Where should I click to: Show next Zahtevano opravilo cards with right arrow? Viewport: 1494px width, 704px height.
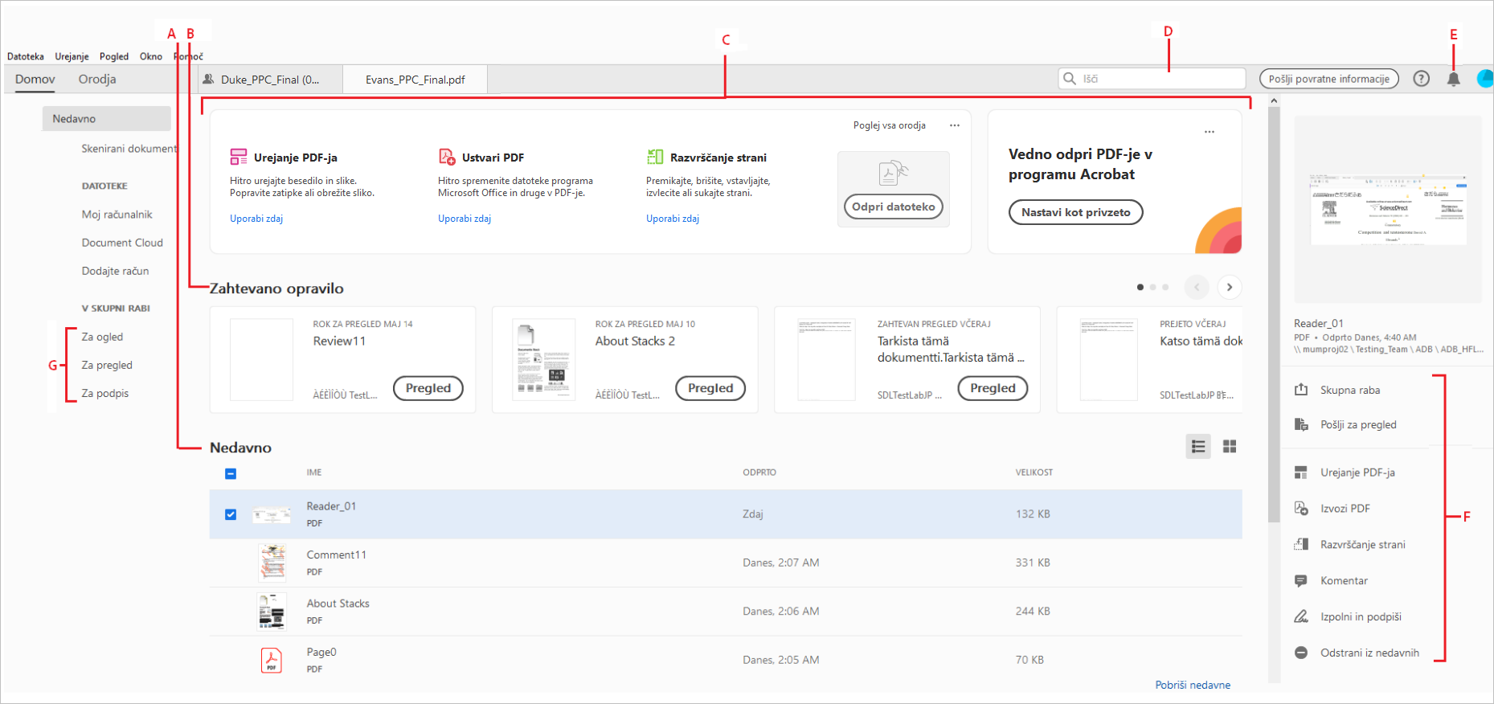point(1229,287)
